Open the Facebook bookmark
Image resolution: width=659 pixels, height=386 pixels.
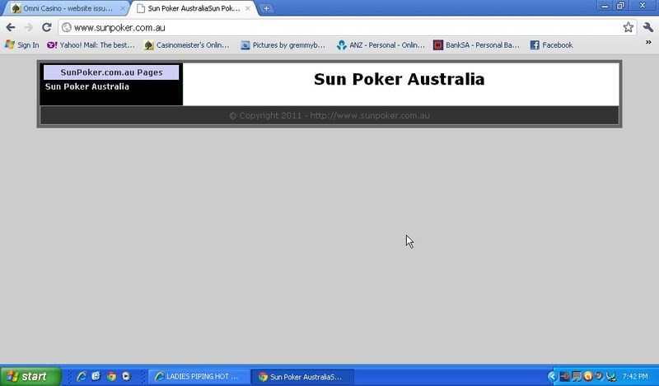pyautogui.click(x=551, y=45)
